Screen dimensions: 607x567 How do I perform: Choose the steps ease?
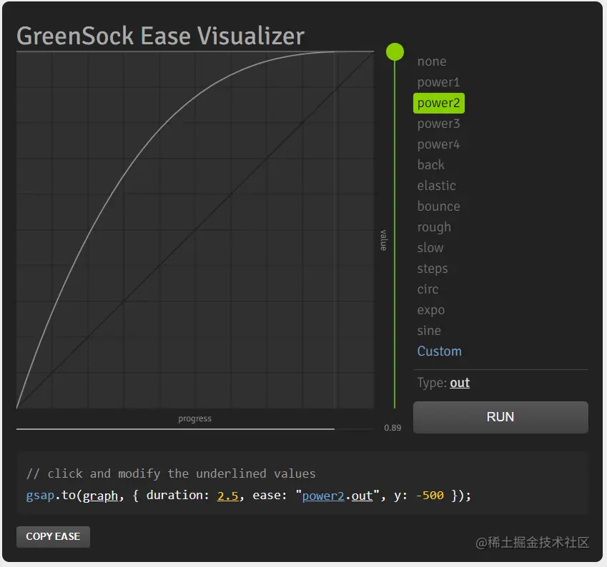(x=433, y=269)
